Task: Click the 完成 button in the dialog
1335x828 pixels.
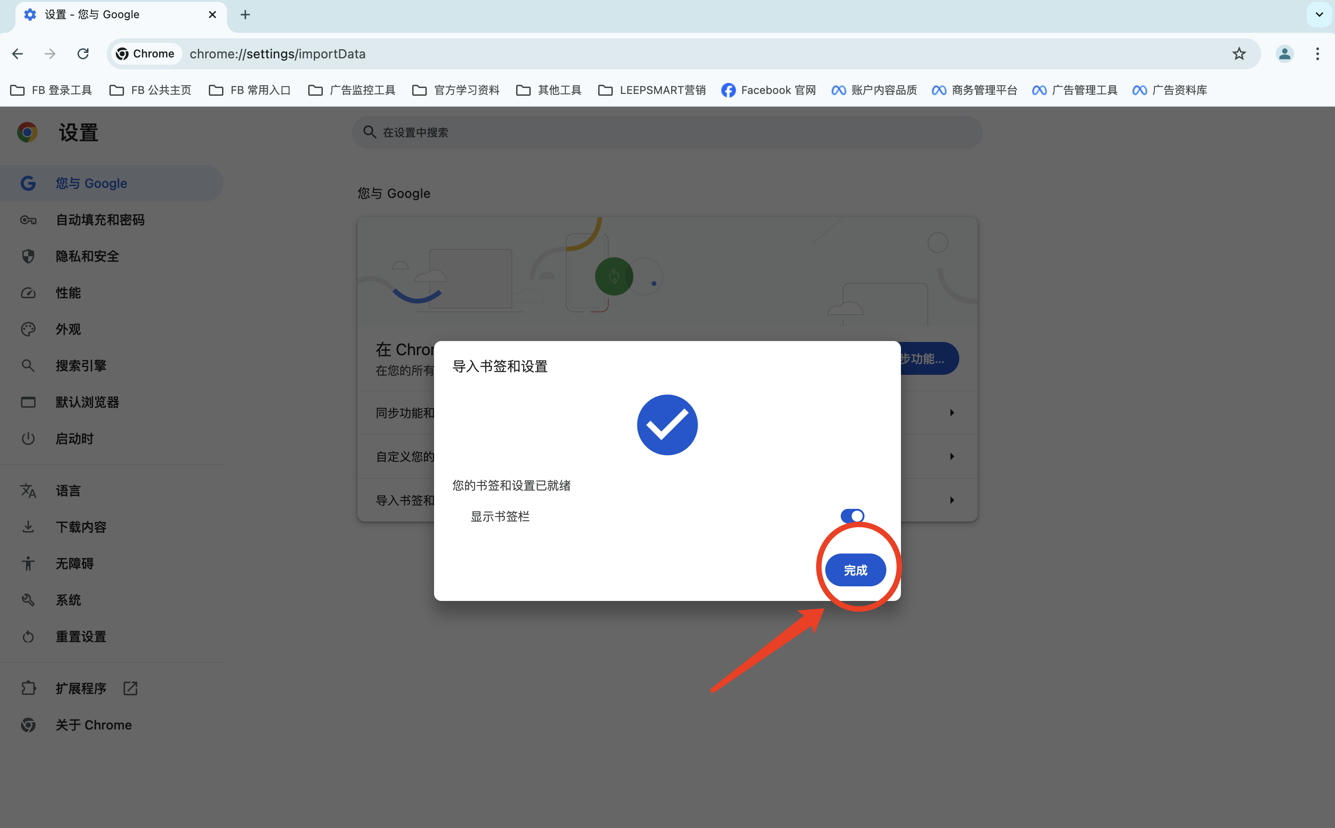Action: (x=855, y=570)
